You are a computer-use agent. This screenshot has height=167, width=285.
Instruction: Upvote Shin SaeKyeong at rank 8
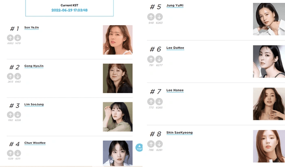pyautogui.click(x=151, y=144)
